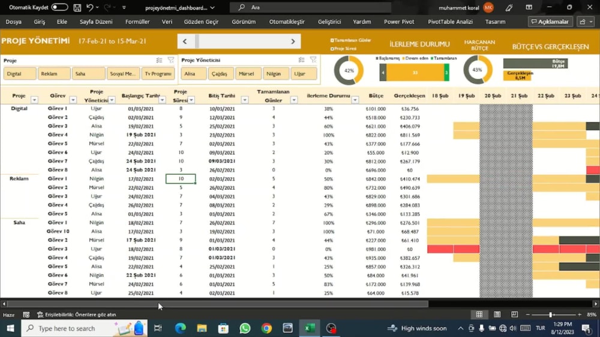Clear filter icon in Proje slicer
Screen dimensions: 600x337
click(x=170, y=60)
